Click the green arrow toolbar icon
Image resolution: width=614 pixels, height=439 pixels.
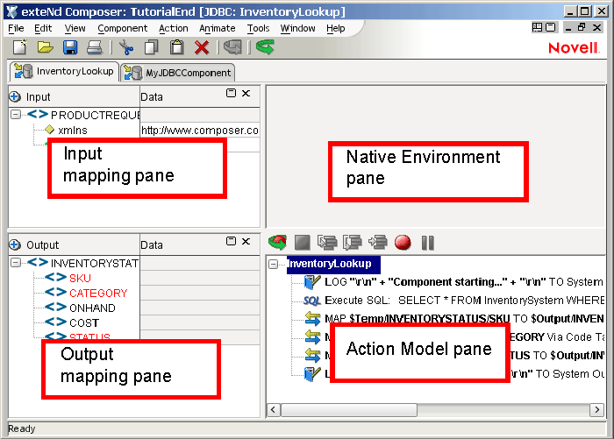coord(265,47)
